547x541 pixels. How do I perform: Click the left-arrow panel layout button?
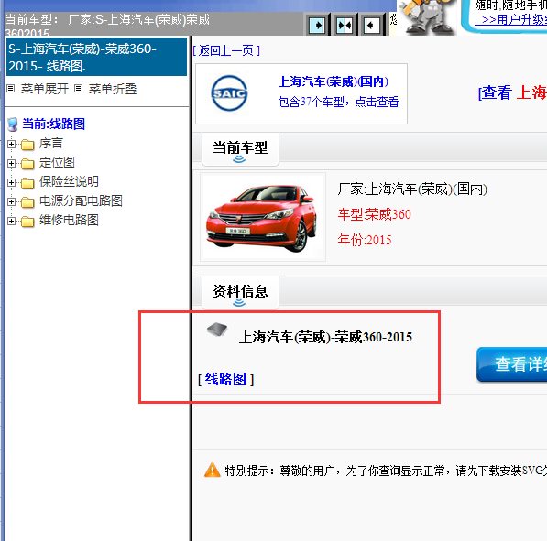point(371,25)
